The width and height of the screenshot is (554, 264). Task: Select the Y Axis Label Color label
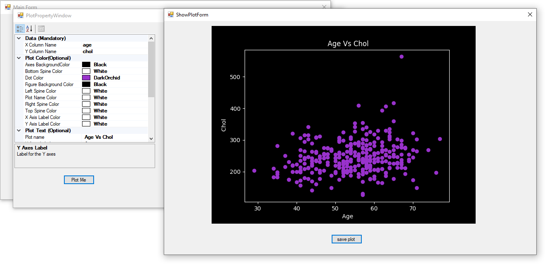[x=43, y=124]
